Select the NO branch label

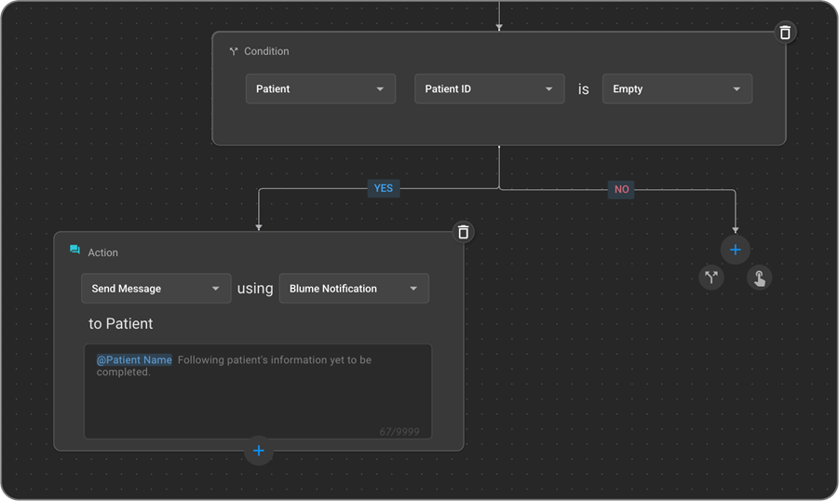621,189
